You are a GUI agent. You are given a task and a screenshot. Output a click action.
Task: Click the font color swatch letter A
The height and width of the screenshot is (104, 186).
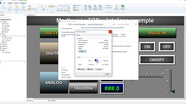43,9
